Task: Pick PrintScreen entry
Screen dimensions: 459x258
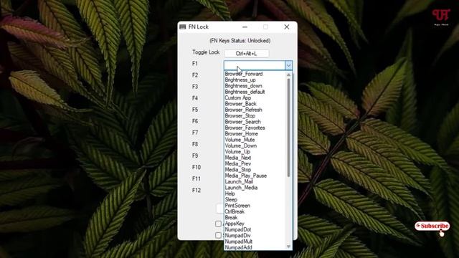Action: pyautogui.click(x=237, y=206)
